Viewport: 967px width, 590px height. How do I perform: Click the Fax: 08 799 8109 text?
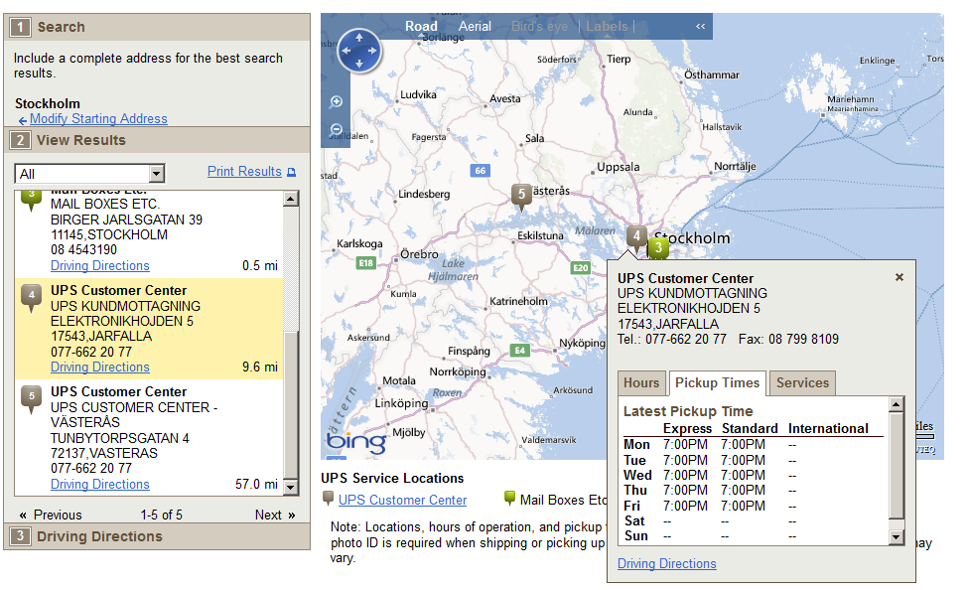pos(788,339)
